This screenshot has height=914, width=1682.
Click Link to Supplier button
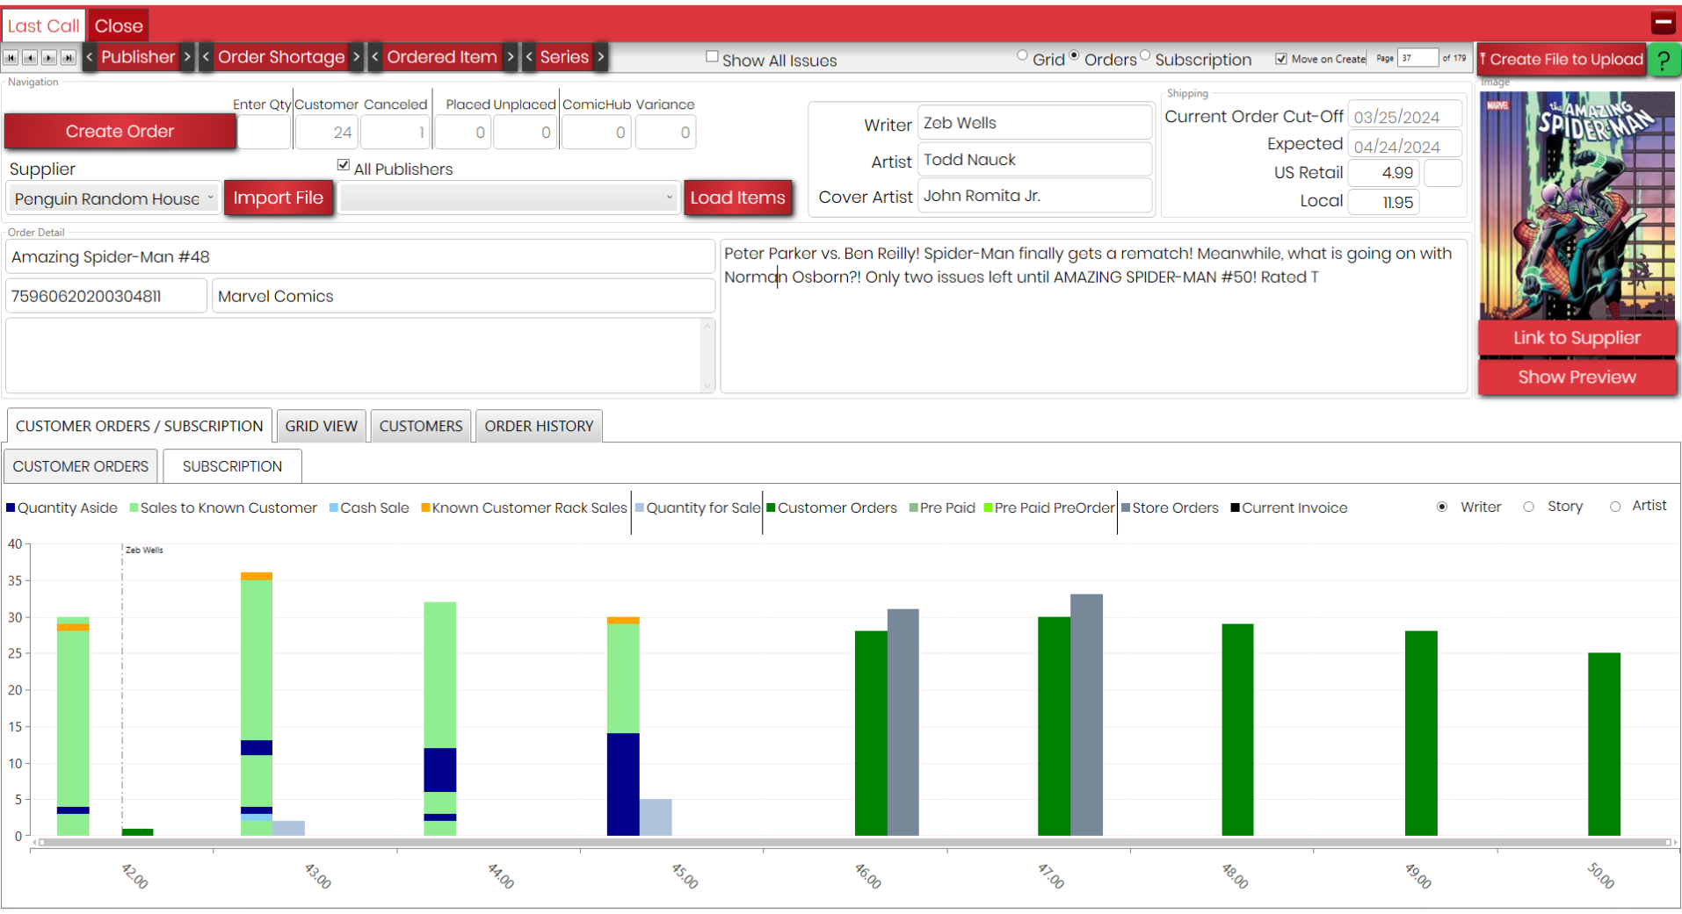1577,338
